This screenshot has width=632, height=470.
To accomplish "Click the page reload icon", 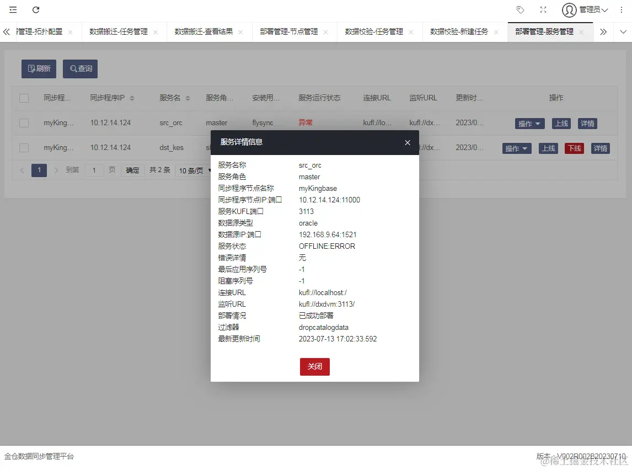I will point(36,10).
